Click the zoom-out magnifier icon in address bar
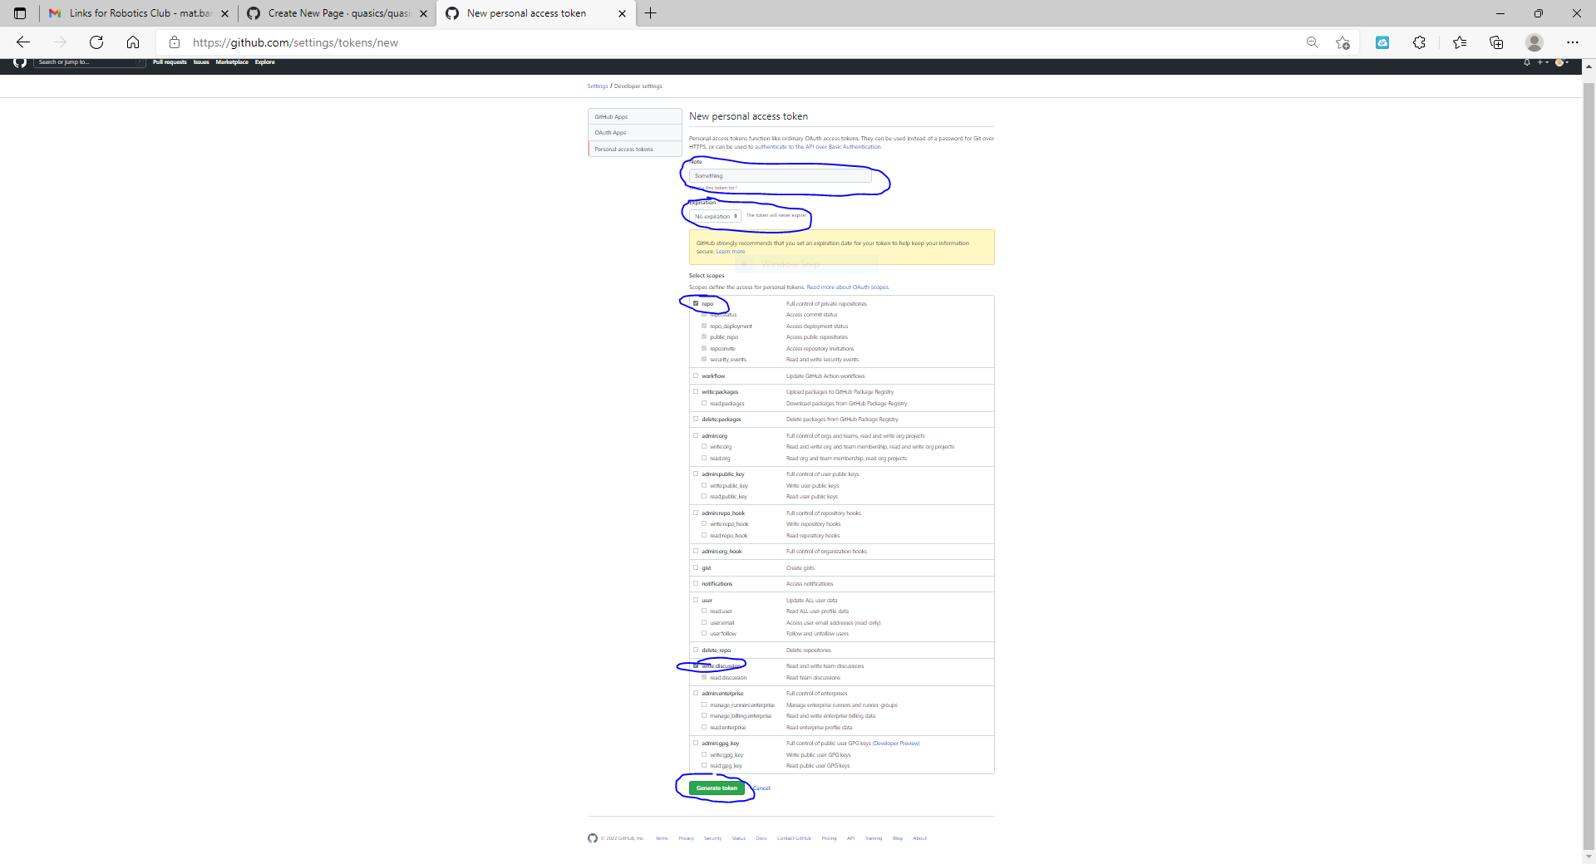 click(1313, 42)
